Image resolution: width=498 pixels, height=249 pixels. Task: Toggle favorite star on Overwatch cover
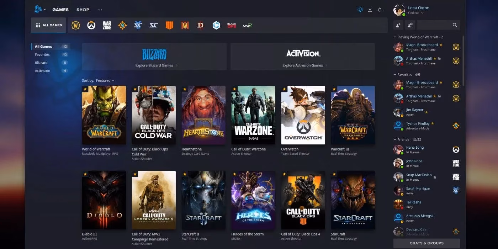coord(284,89)
